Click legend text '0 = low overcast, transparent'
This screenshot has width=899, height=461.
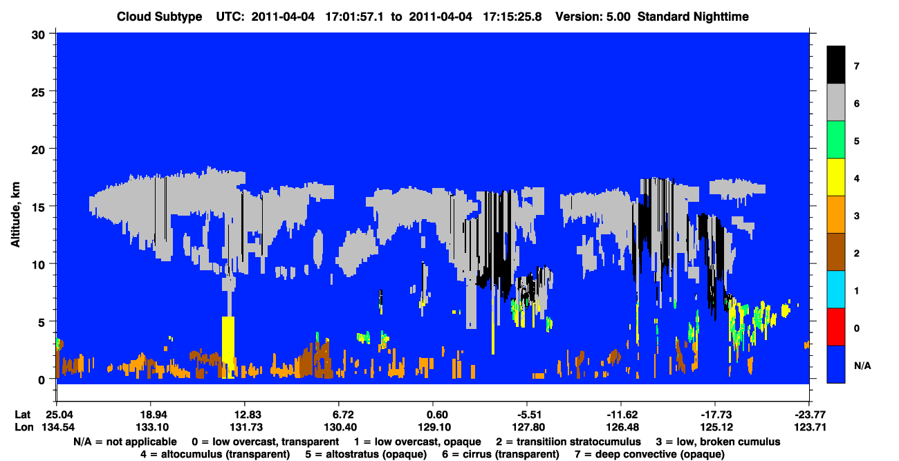point(265,442)
